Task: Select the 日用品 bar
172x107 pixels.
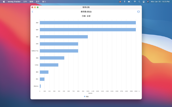Action: (x=49, y=65)
